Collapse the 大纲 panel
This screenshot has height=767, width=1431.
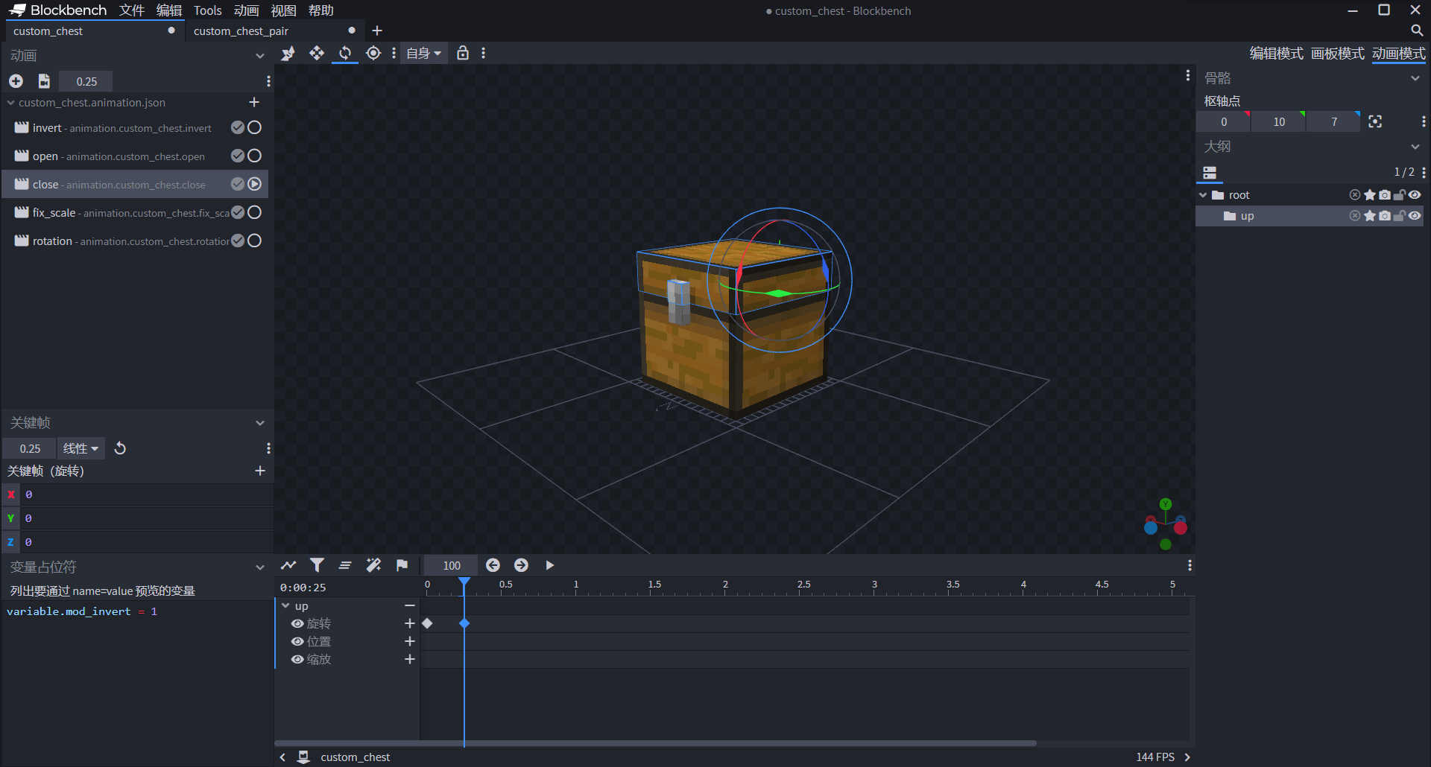tap(1415, 147)
